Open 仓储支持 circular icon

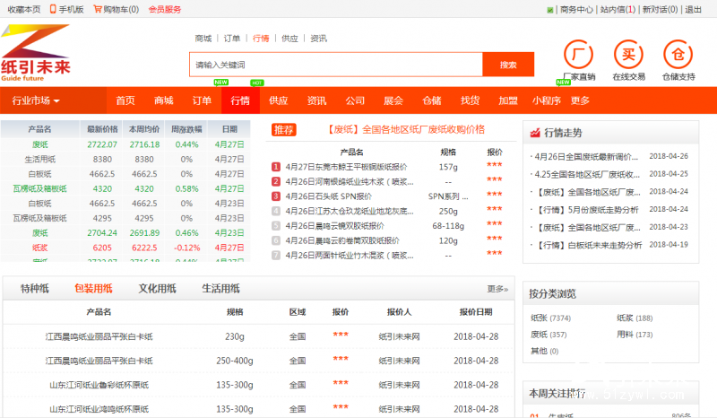coord(678,54)
